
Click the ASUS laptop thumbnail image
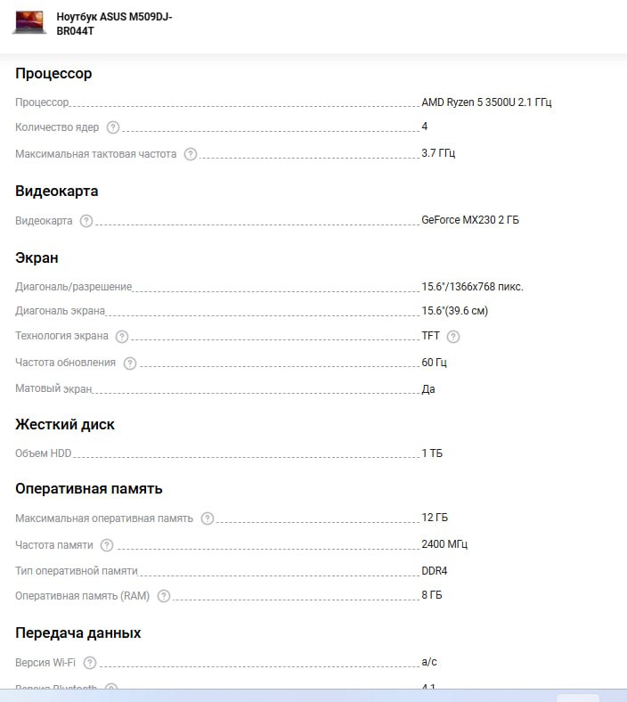tap(29, 22)
